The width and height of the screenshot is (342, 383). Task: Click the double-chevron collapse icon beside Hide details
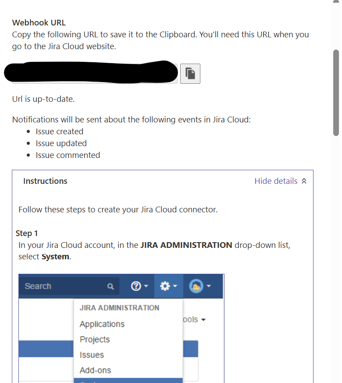pyautogui.click(x=304, y=181)
